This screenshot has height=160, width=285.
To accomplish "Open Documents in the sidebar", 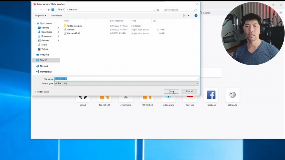I will (47, 36).
